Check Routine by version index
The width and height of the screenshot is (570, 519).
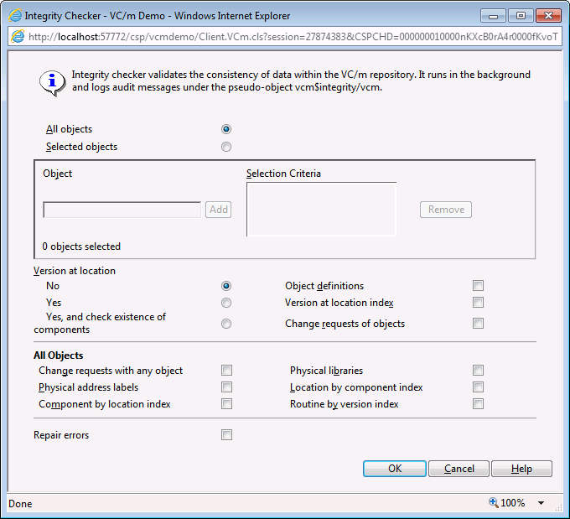point(478,404)
